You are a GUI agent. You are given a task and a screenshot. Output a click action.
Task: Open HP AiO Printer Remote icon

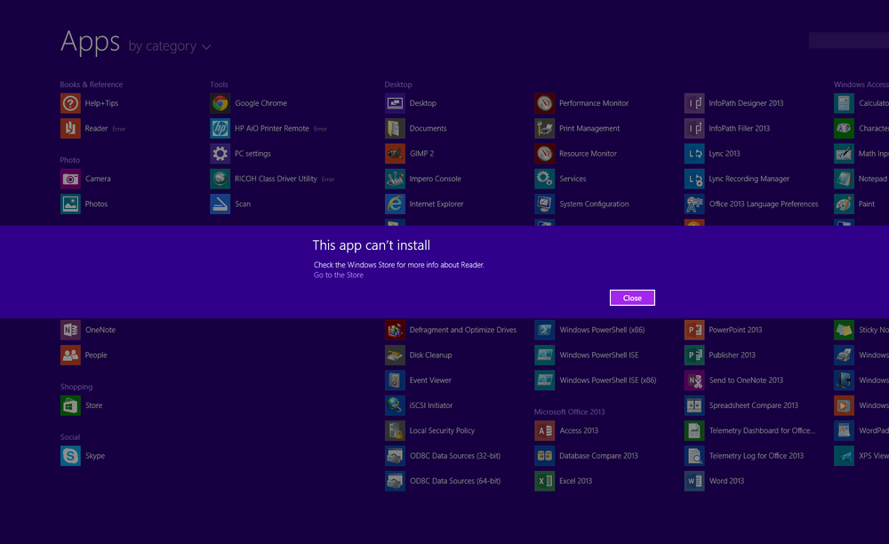pyautogui.click(x=220, y=129)
